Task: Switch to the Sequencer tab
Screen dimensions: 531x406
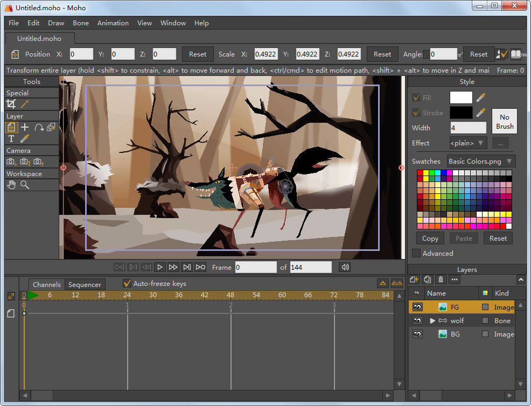Action: [85, 285]
